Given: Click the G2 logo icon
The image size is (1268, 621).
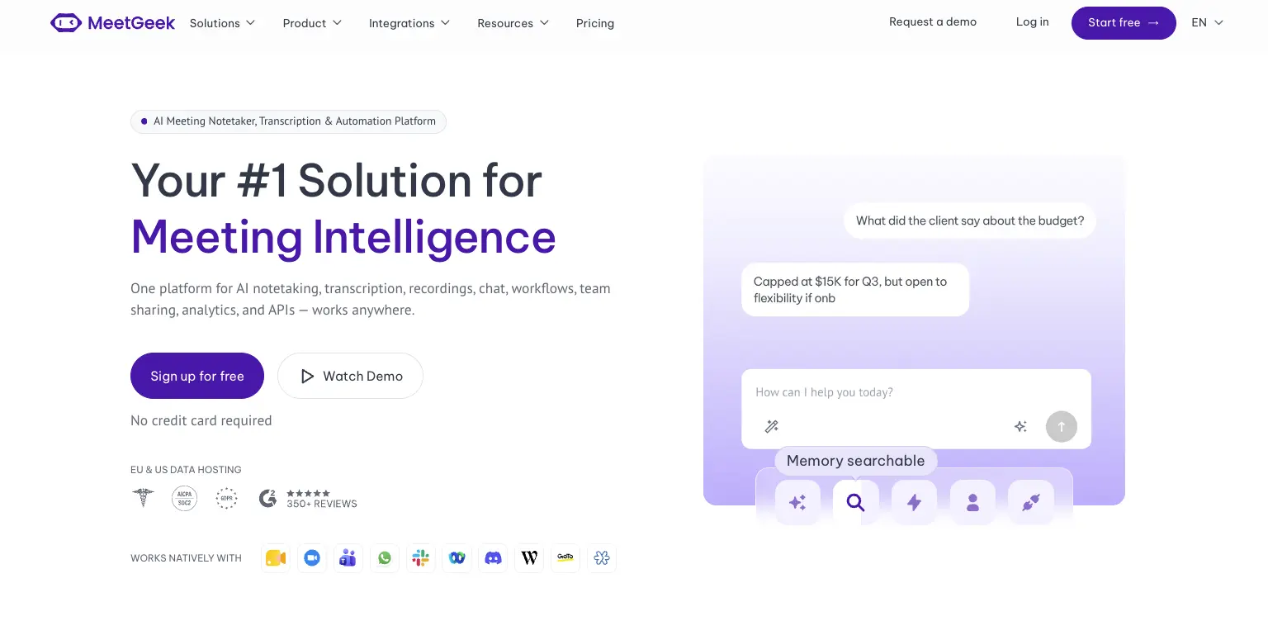Looking at the screenshot, I should [x=267, y=498].
